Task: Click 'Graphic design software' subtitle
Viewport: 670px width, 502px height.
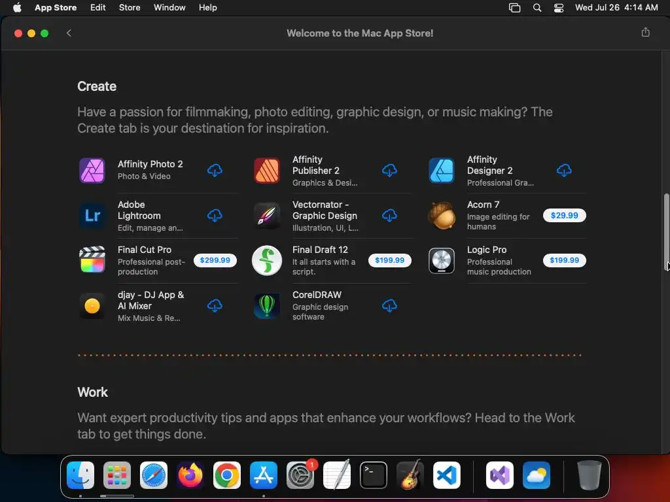Action: tap(320, 312)
